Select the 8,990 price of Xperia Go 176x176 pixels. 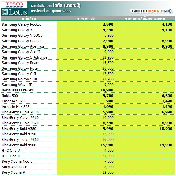(109, 167)
